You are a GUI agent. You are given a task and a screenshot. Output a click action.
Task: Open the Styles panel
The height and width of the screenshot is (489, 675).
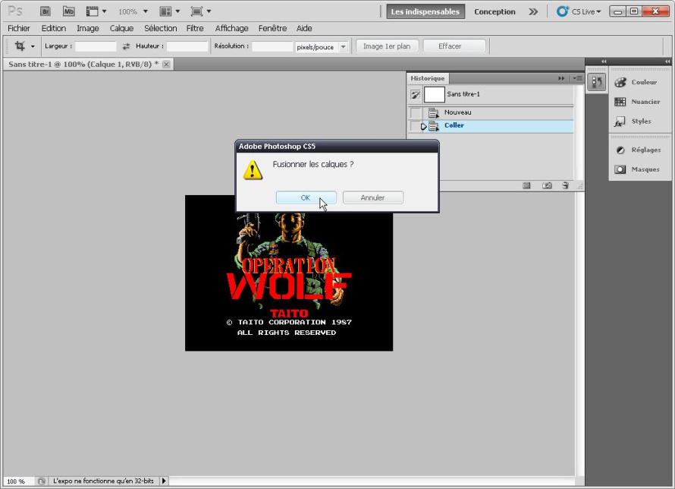633,121
